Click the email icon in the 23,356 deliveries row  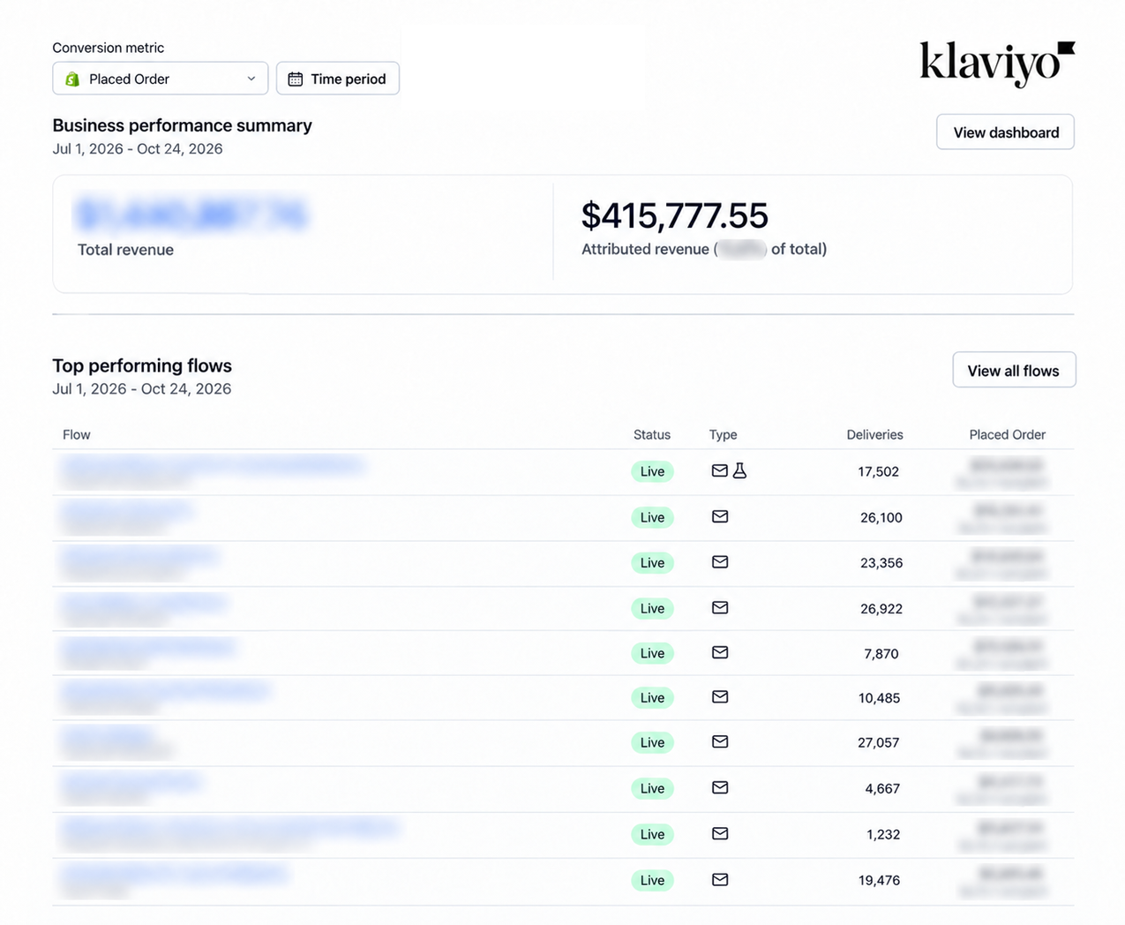pyautogui.click(x=720, y=562)
